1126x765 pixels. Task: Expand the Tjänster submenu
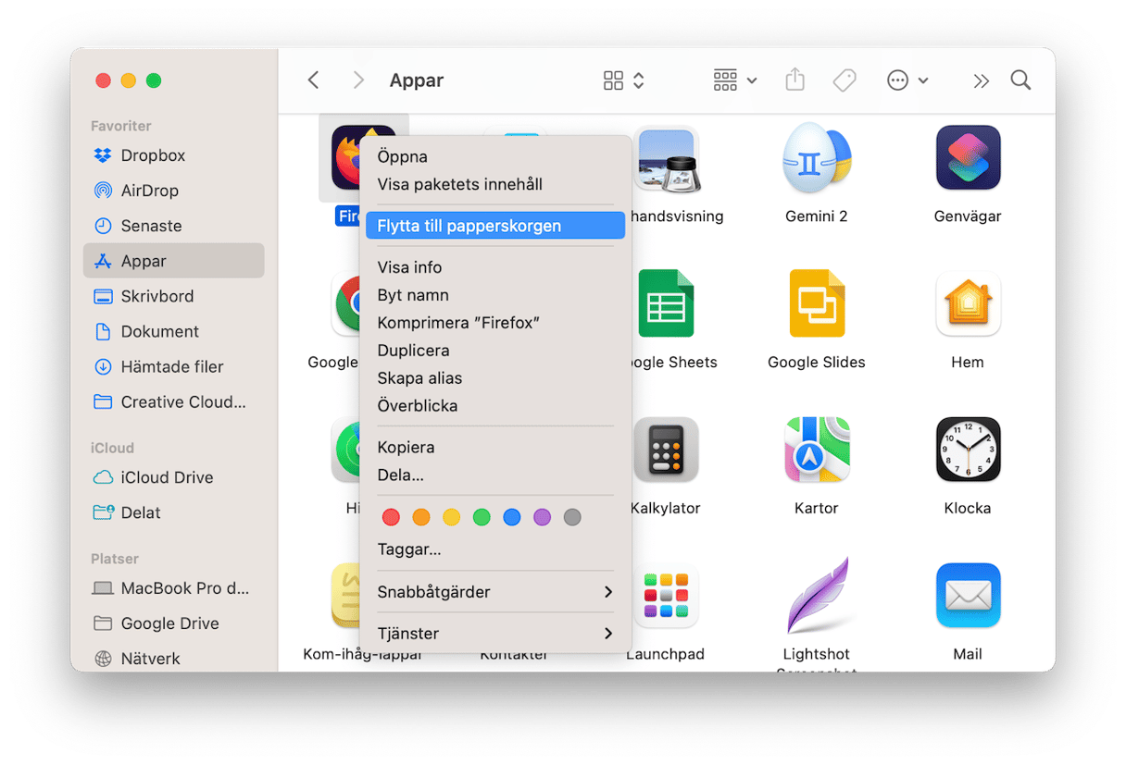pyautogui.click(x=495, y=634)
